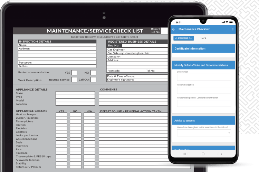Tap the Wi-Fi icon in status bar
259x172 pixels.
click(x=227, y=22)
